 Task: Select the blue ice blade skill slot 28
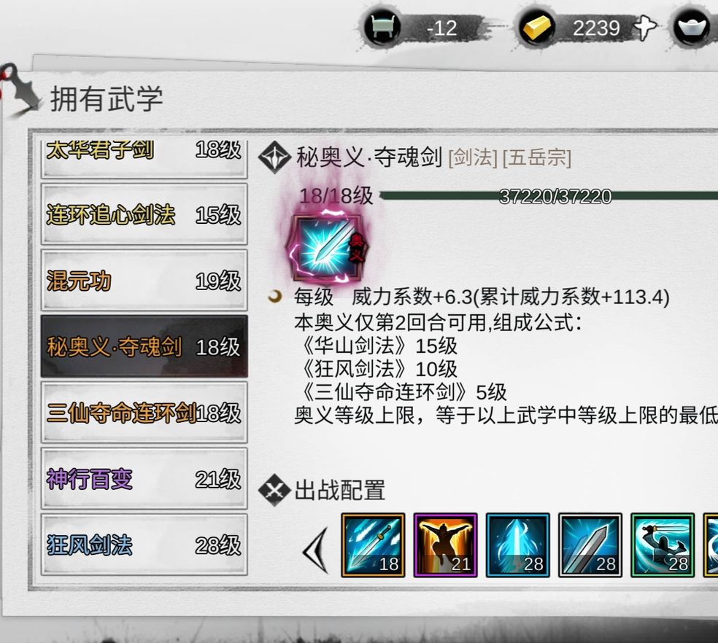coord(517,545)
